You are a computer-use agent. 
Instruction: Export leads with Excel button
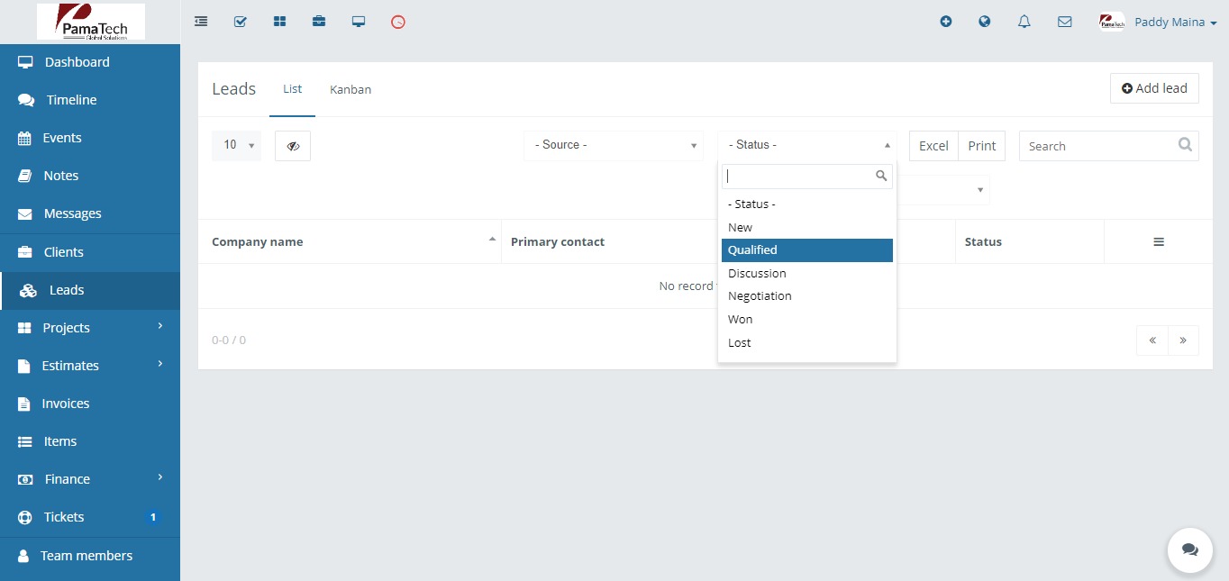[933, 146]
